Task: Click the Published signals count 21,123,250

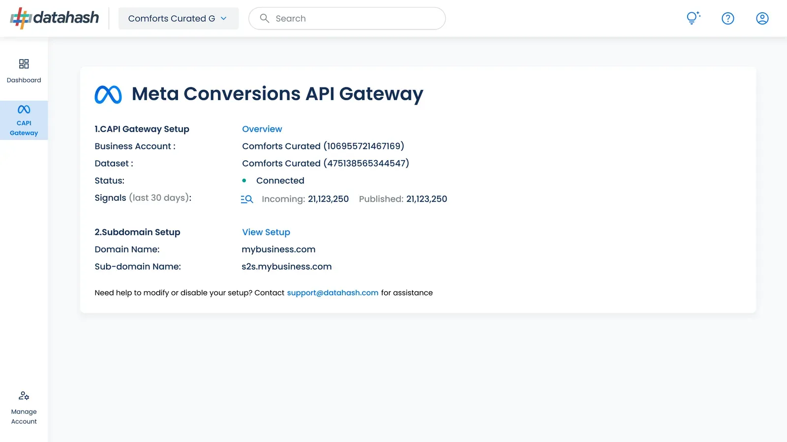Action: coord(426,199)
